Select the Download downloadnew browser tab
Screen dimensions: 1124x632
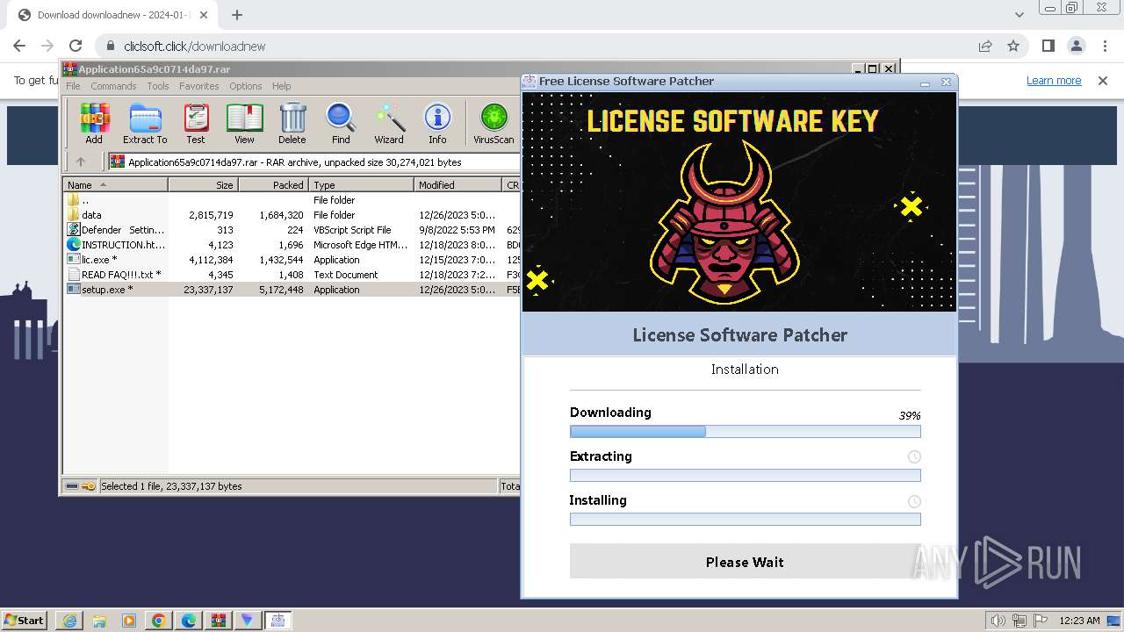112,15
